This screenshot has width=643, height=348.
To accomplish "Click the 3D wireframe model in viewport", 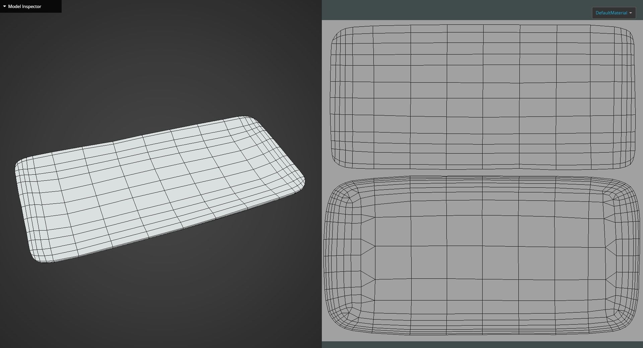I will 160,189.
